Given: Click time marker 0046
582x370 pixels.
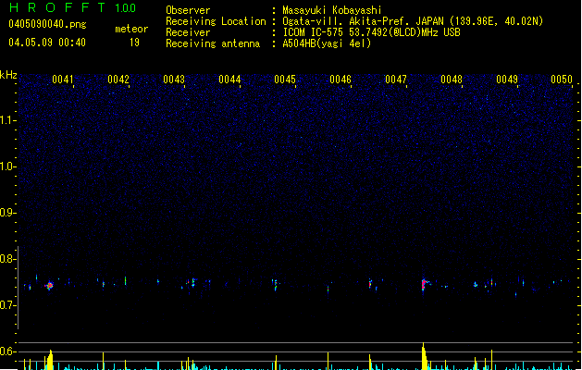Looking at the screenshot, I should (341, 80).
